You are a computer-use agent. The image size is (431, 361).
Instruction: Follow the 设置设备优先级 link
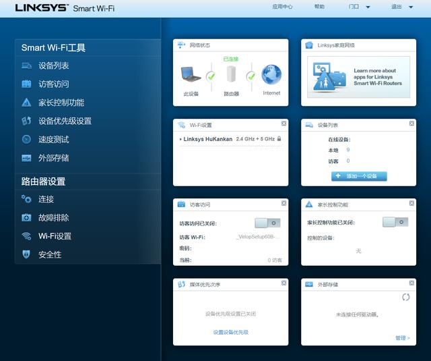click(230, 332)
